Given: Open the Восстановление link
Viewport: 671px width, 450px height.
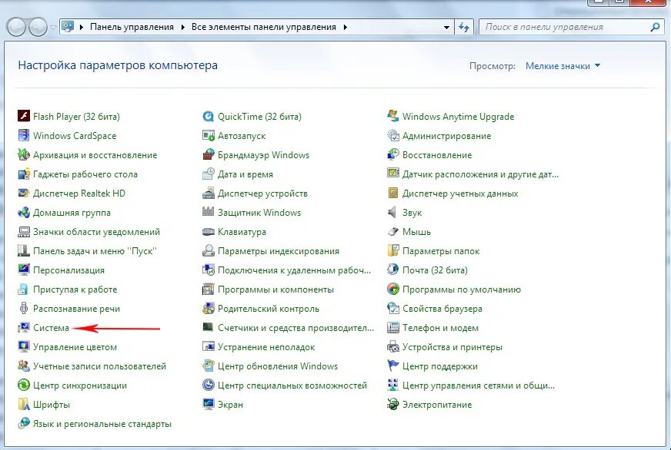Looking at the screenshot, I should click(437, 155).
